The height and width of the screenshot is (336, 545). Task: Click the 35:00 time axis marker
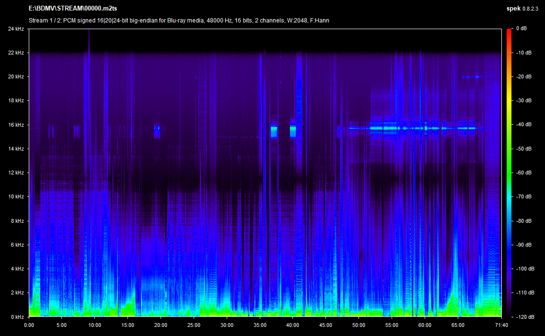pyautogui.click(x=260, y=325)
